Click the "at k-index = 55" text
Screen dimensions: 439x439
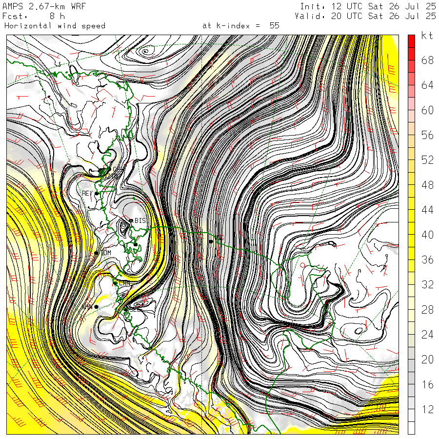(241, 26)
